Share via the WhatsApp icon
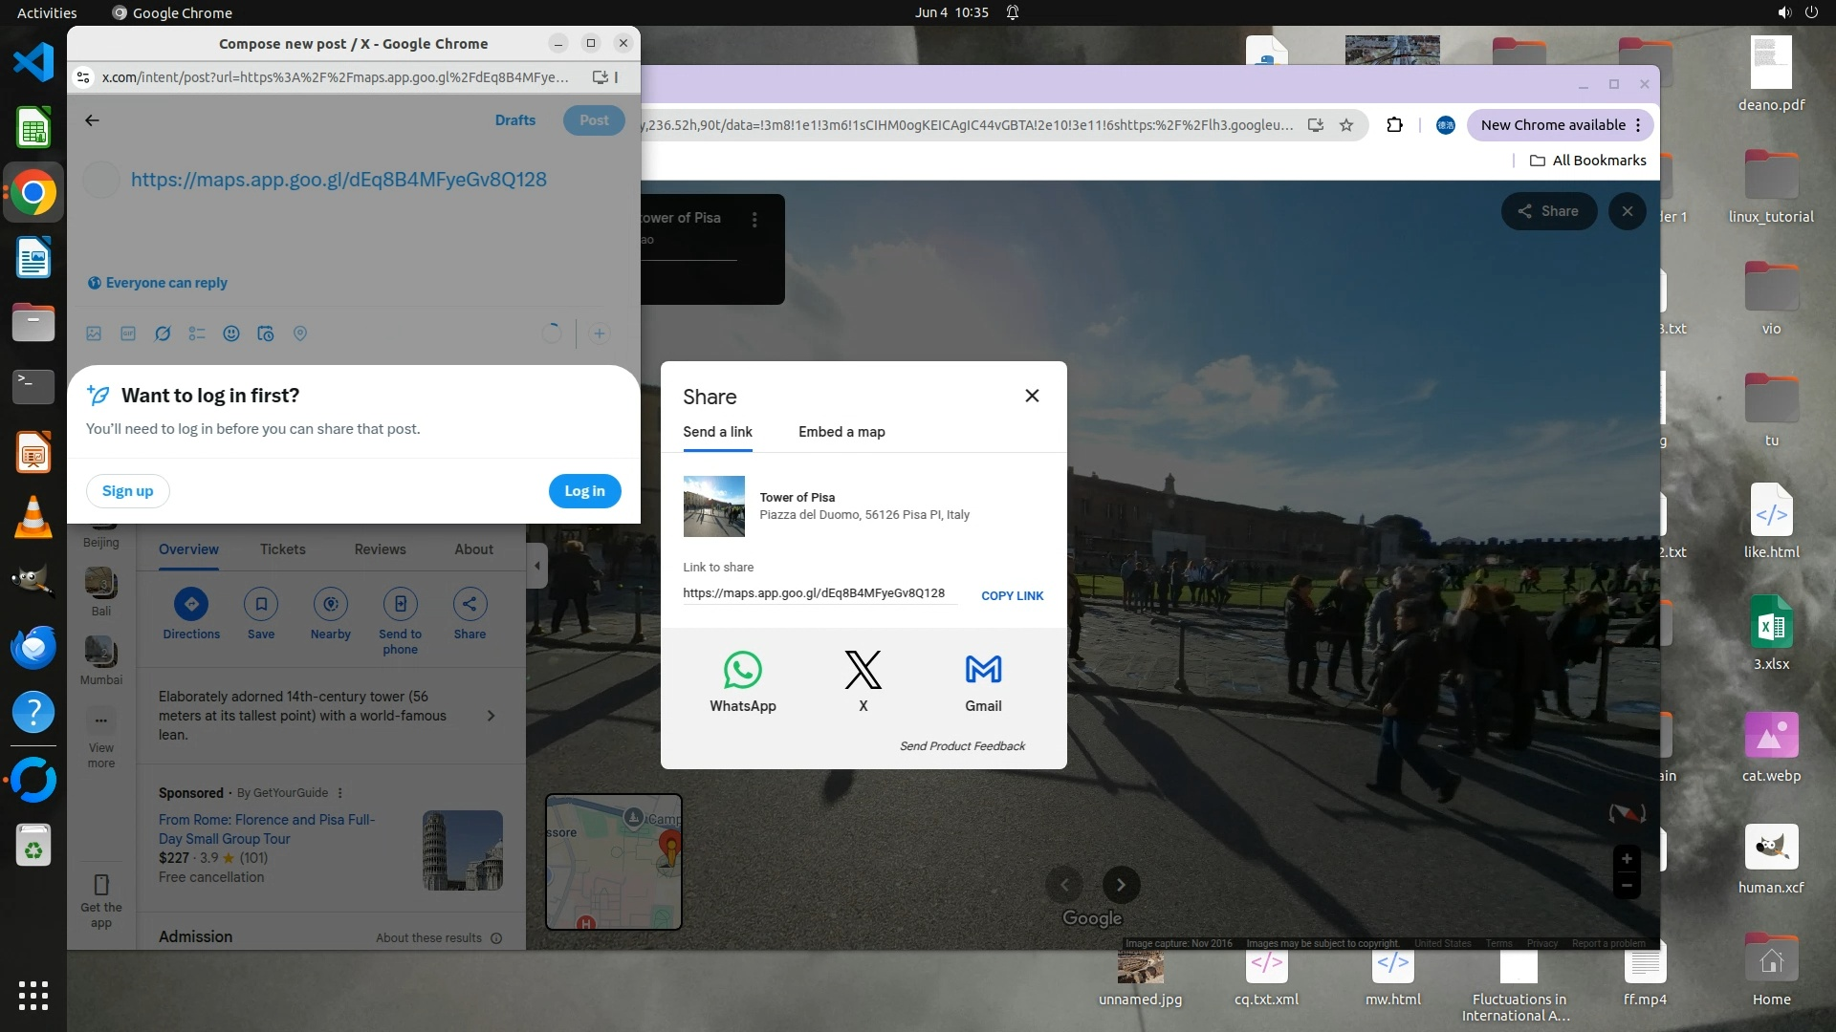Viewport: 1836px width, 1032px height. pos(742,671)
